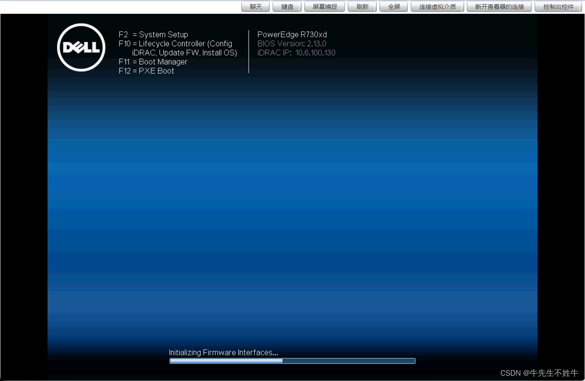Open the 控制台控件 console controls button
The height and width of the screenshot is (381, 585).
pos(558,6)
